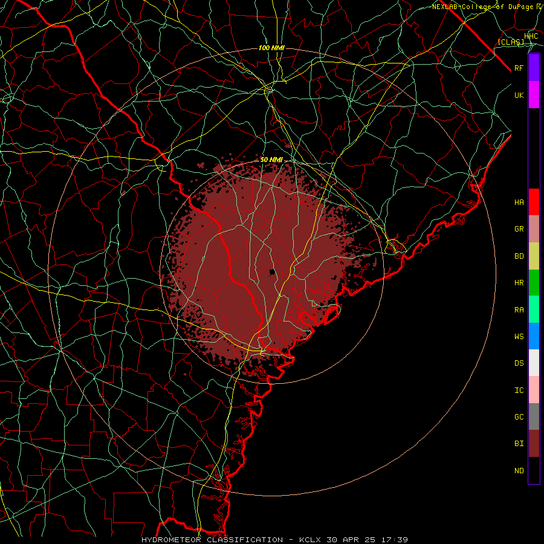
Task: Click the 'HA' legend label
Action: click(x=519, y=202)
